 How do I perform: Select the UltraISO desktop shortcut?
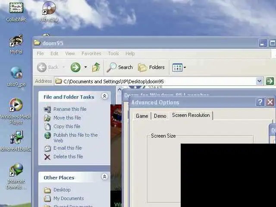point(49,12)
